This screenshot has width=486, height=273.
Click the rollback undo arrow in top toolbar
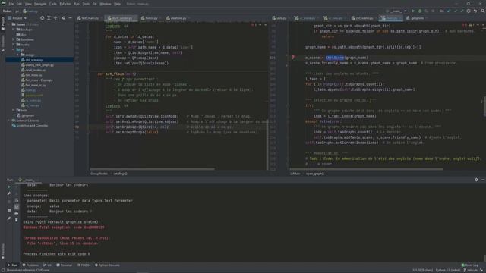pos(475,11)
